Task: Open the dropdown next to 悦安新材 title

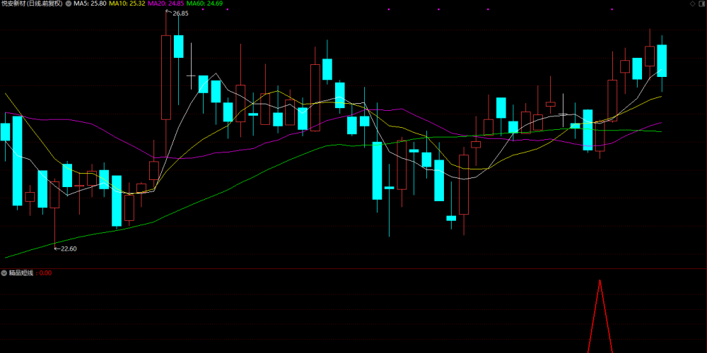Action: pos(68,4)
